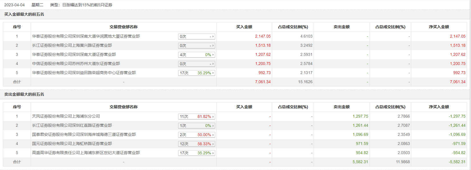The image size is (471, 170).
Task: Open 华泰证券深圳深南大道证券营业部 link
Action: [x=74, y=55]
